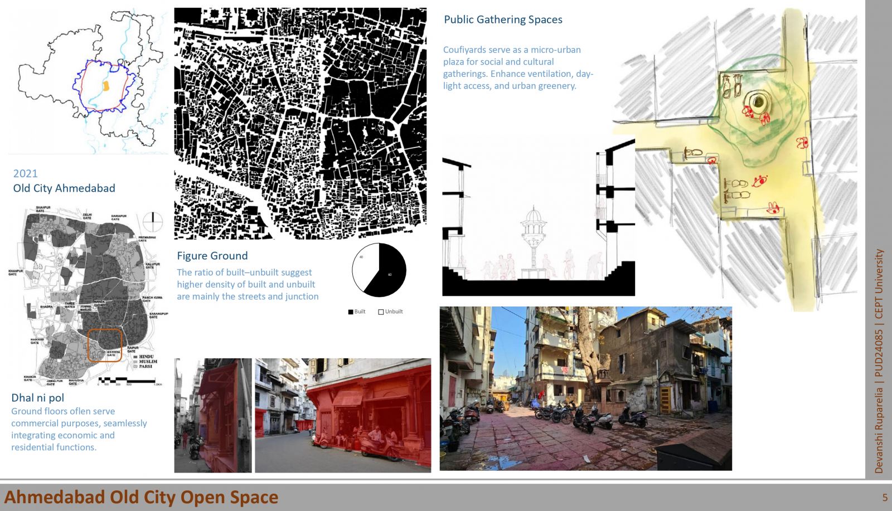Click the MUSLIM legend swatch on the map
Image resolution: width=892 pixels, height=511 pixels.
click(135, 362)
